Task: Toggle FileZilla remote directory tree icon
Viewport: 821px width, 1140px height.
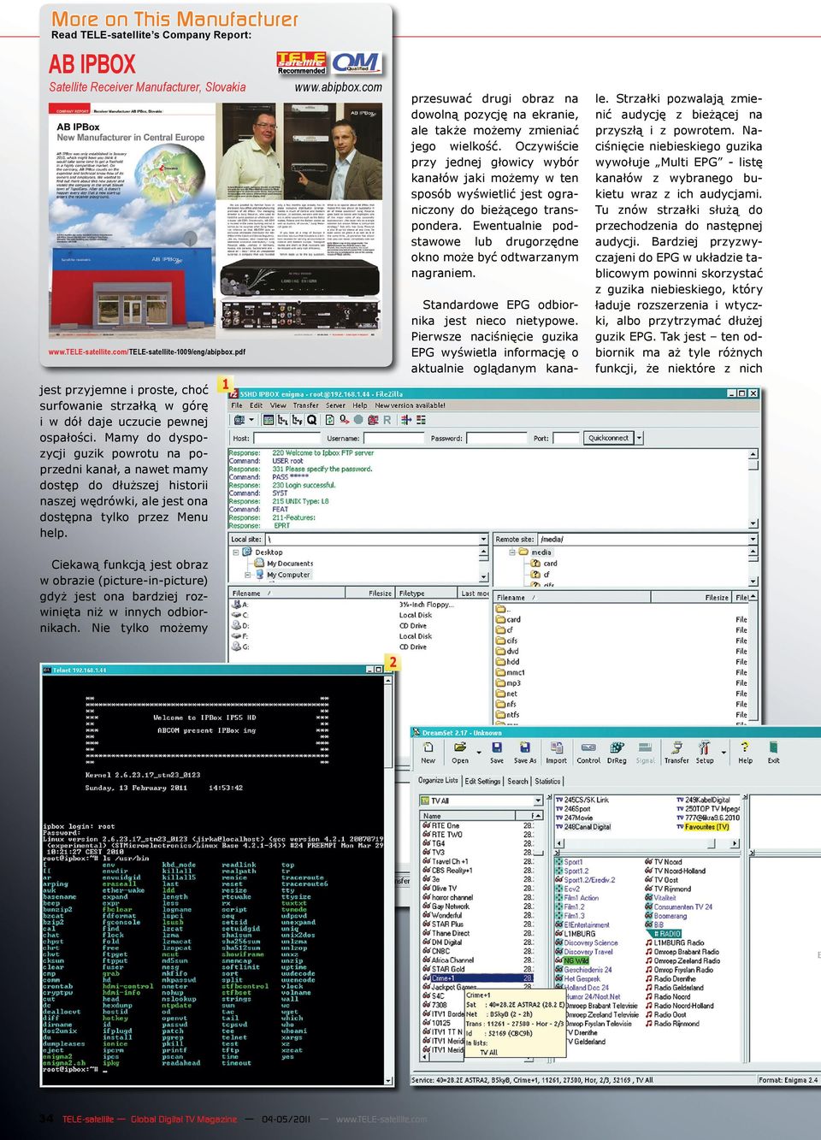Action: (x=297, y=420)
